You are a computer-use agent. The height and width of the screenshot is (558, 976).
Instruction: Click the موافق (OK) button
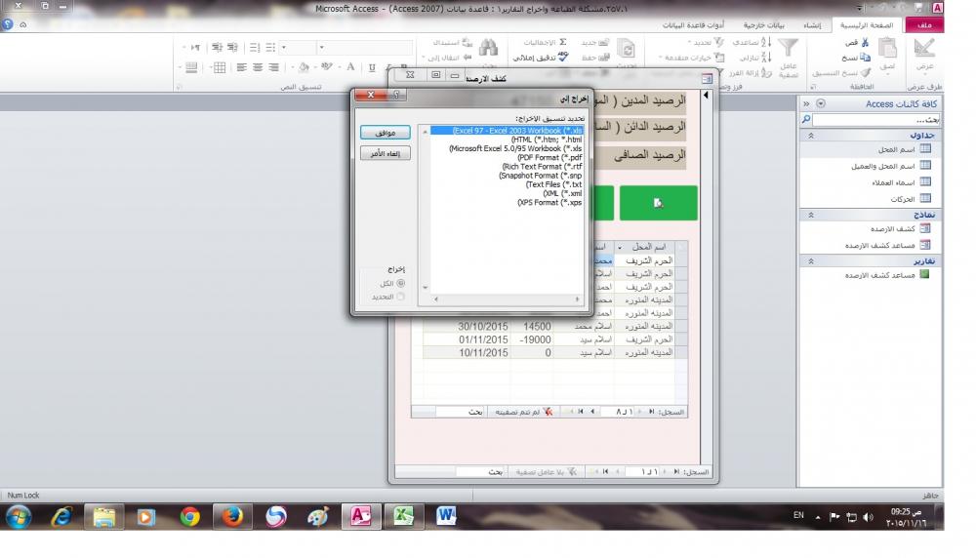(386, 133)
